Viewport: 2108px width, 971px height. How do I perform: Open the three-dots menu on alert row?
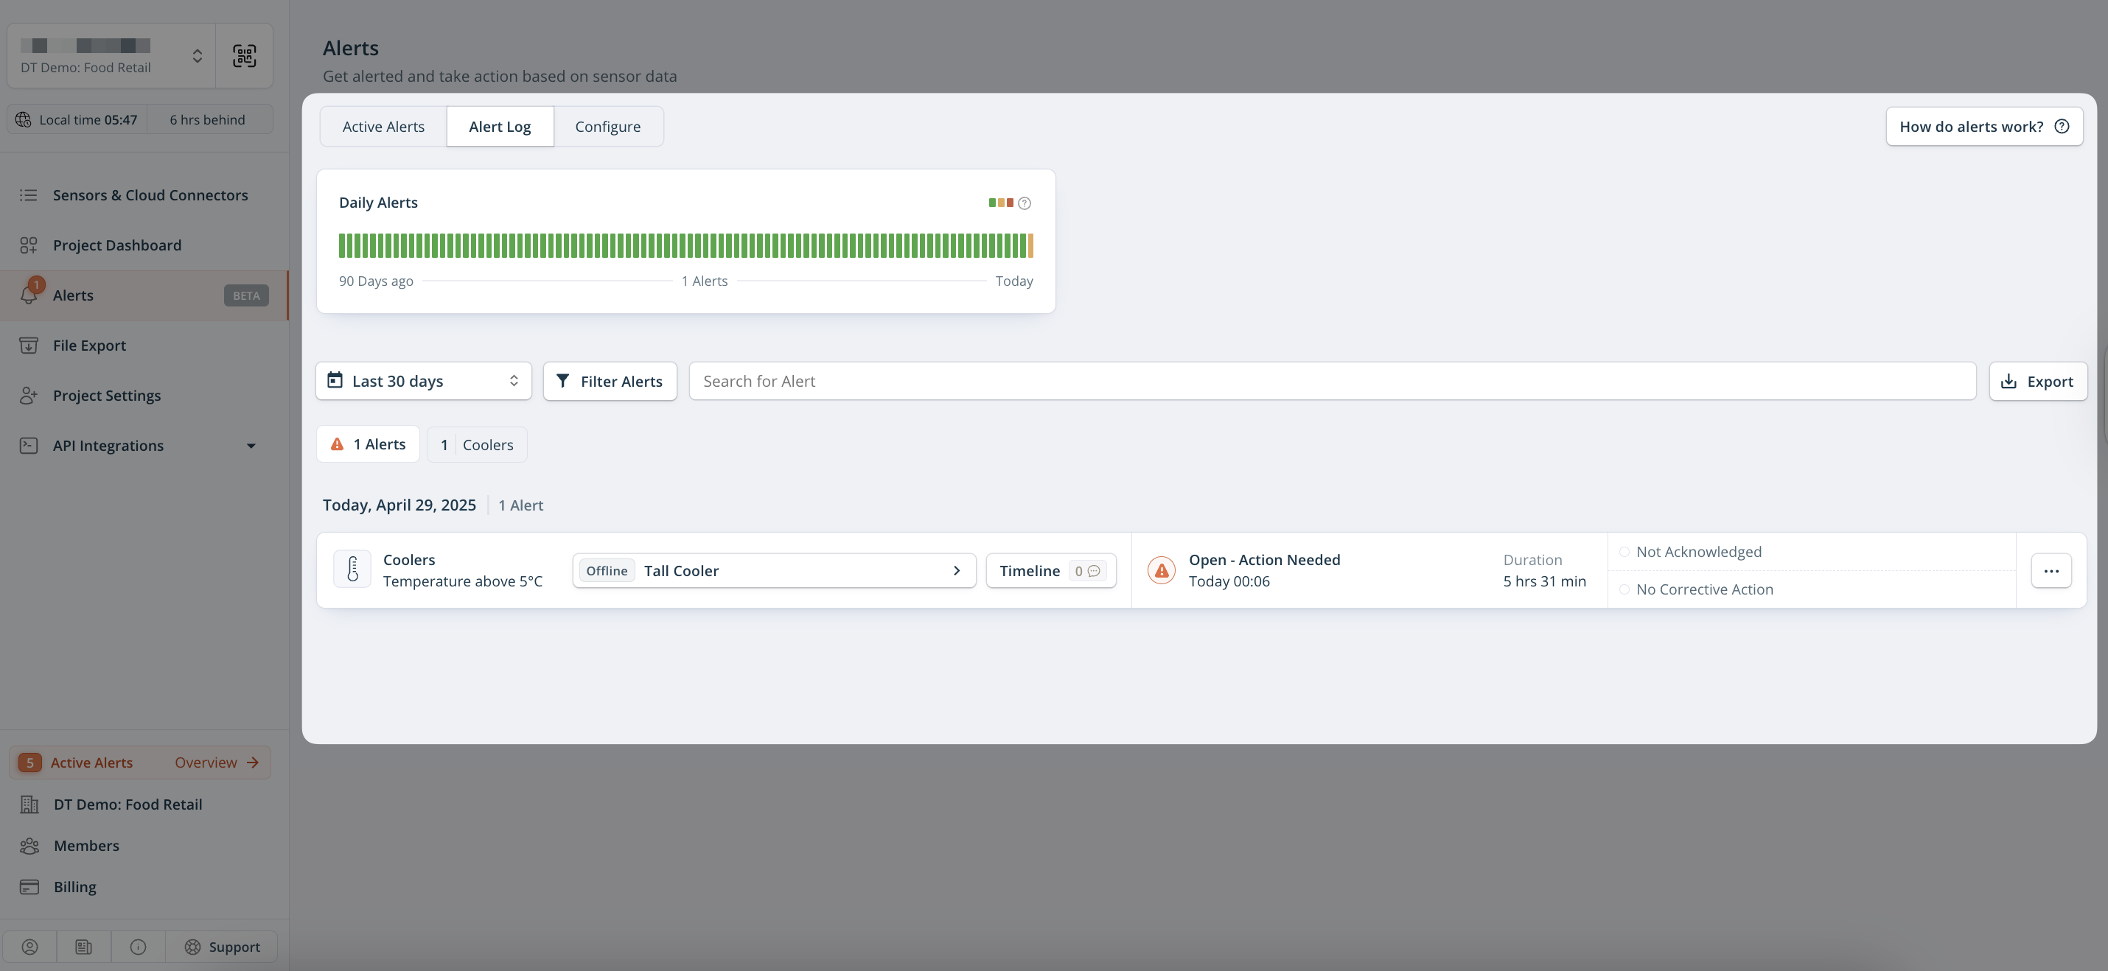(x=2051, y=571)
